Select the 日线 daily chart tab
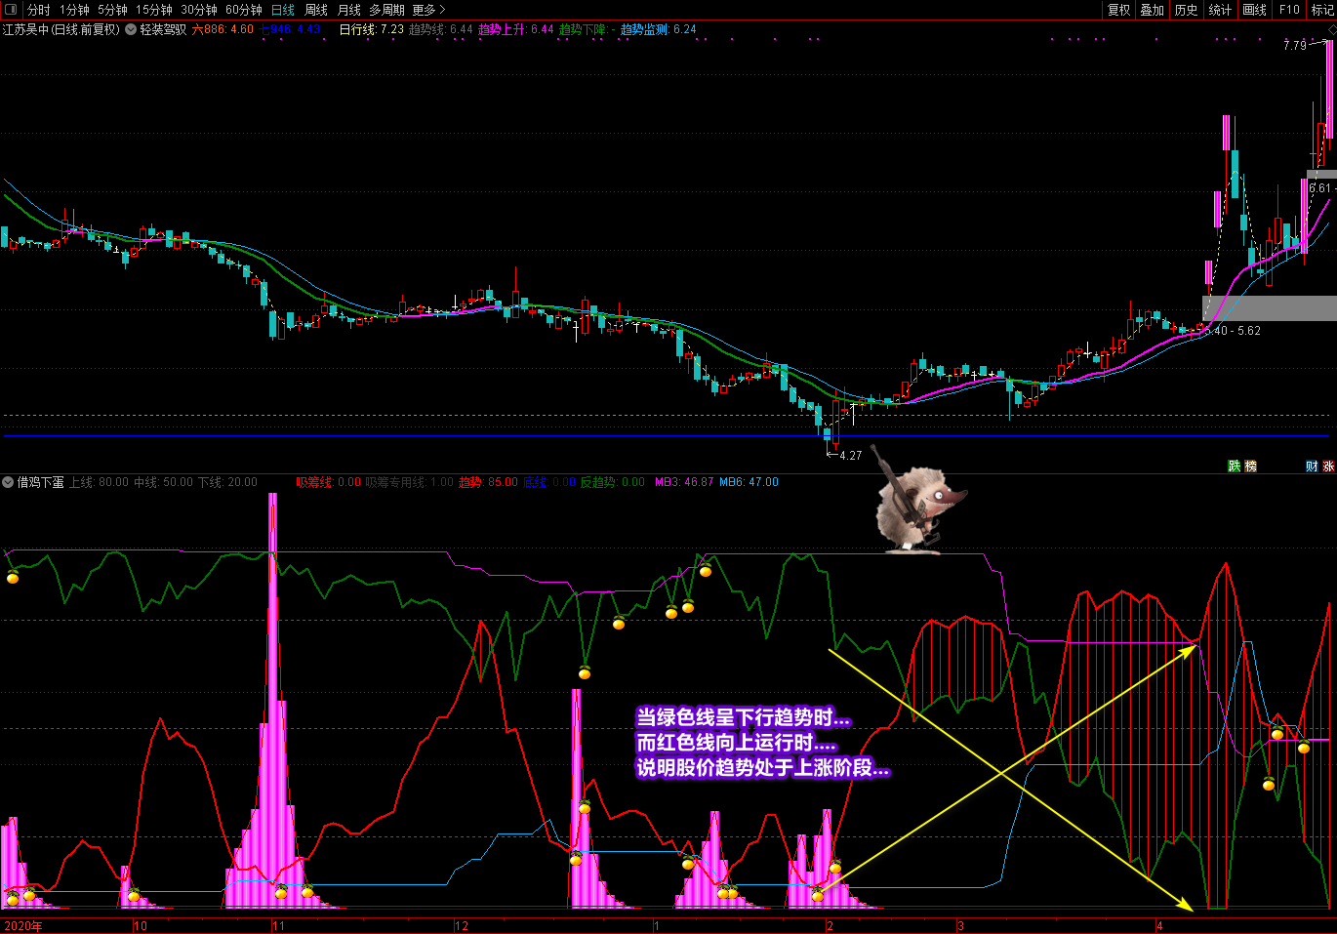Screen dimensions: 1337x934 (x=283, y=10)
